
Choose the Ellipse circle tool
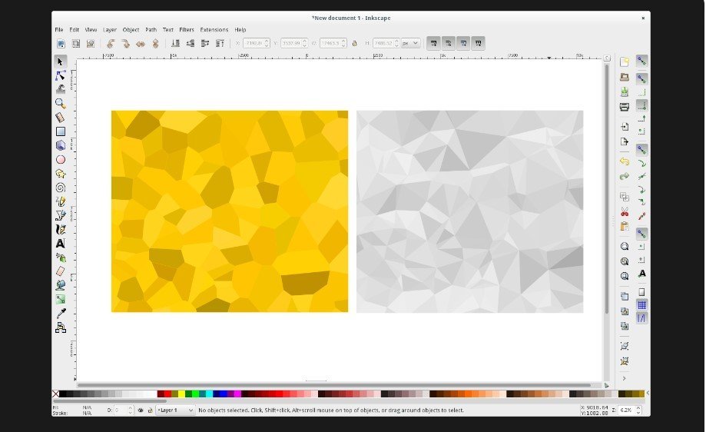[60, 159]
